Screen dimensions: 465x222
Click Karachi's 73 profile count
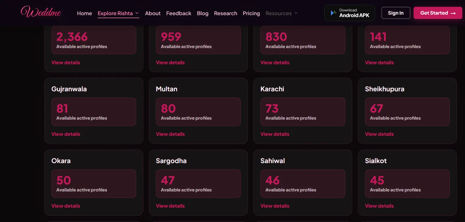[272, 109]
